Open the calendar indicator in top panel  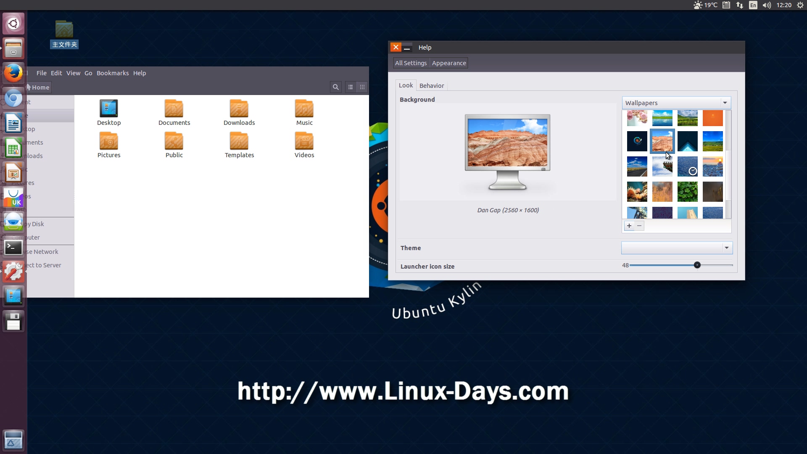pos(726,5)
